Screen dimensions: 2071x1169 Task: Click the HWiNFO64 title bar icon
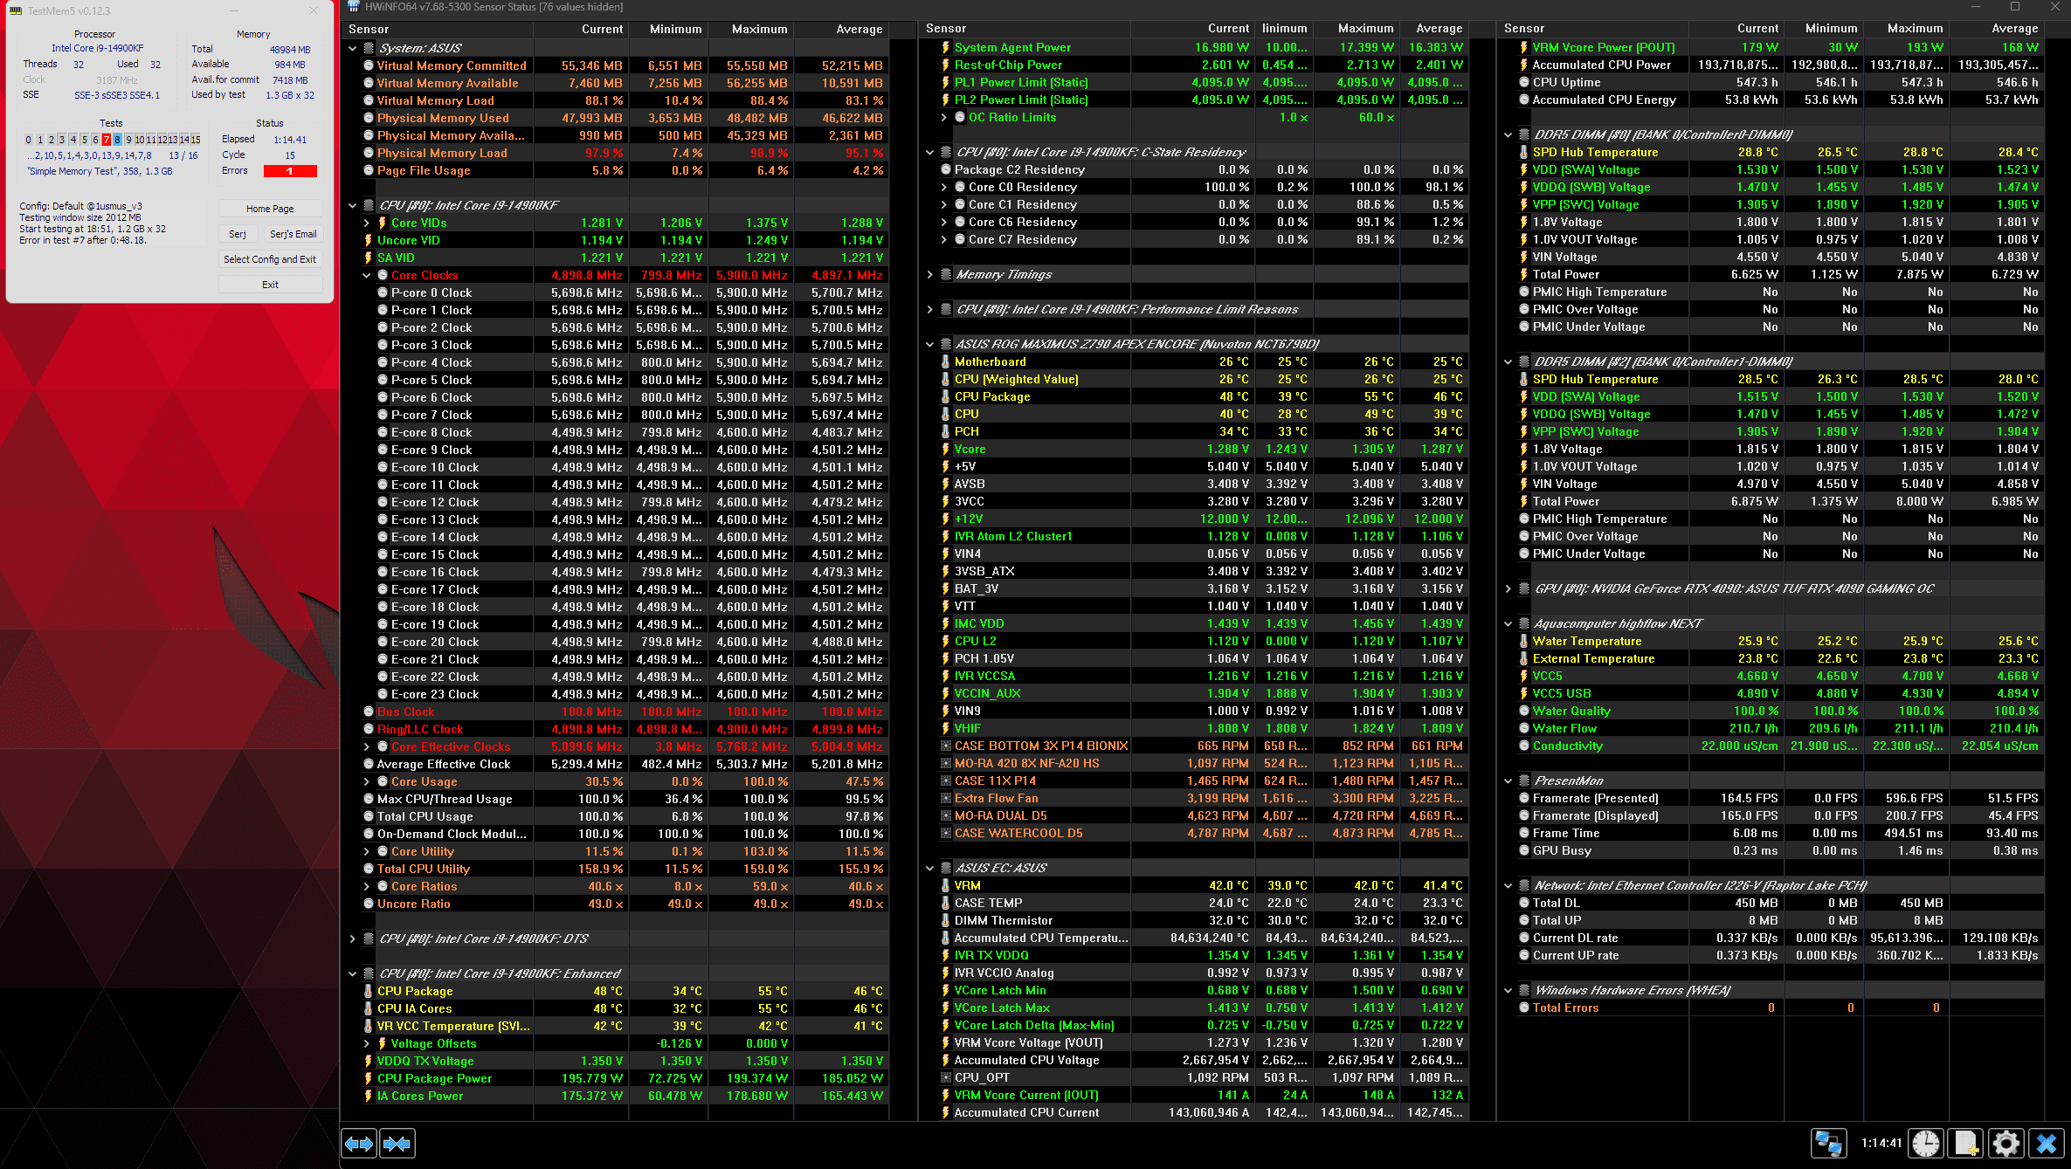(x=354, y=7)
